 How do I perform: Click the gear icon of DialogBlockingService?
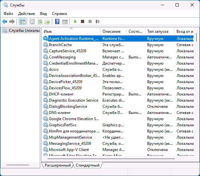coord(46,106)
